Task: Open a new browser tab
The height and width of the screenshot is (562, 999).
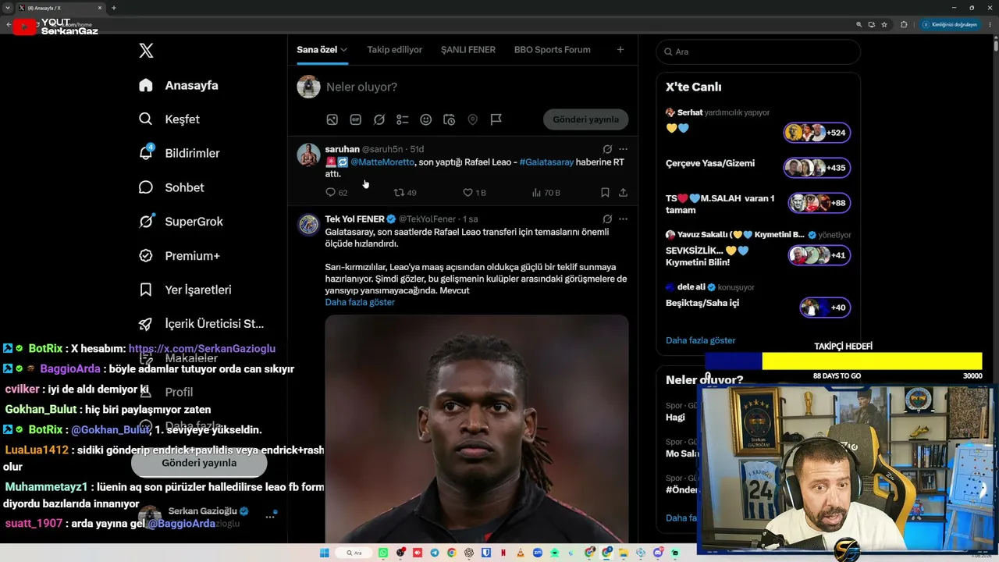Action: (114, 8)
